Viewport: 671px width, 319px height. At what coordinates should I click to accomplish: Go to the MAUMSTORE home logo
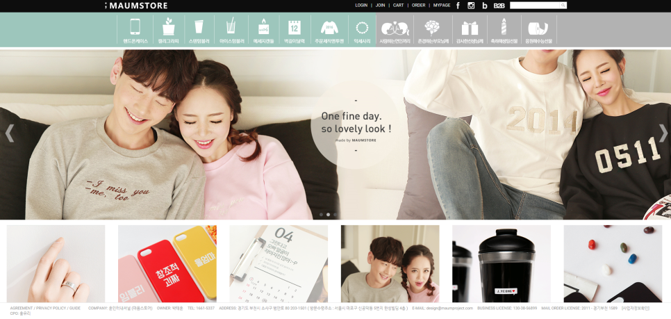click(x=136, y=6)
